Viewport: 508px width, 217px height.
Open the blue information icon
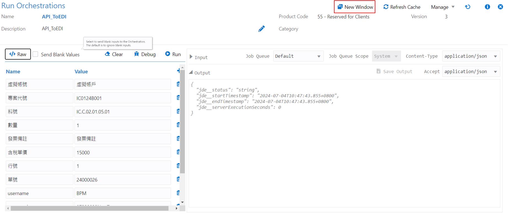point(487,7)
